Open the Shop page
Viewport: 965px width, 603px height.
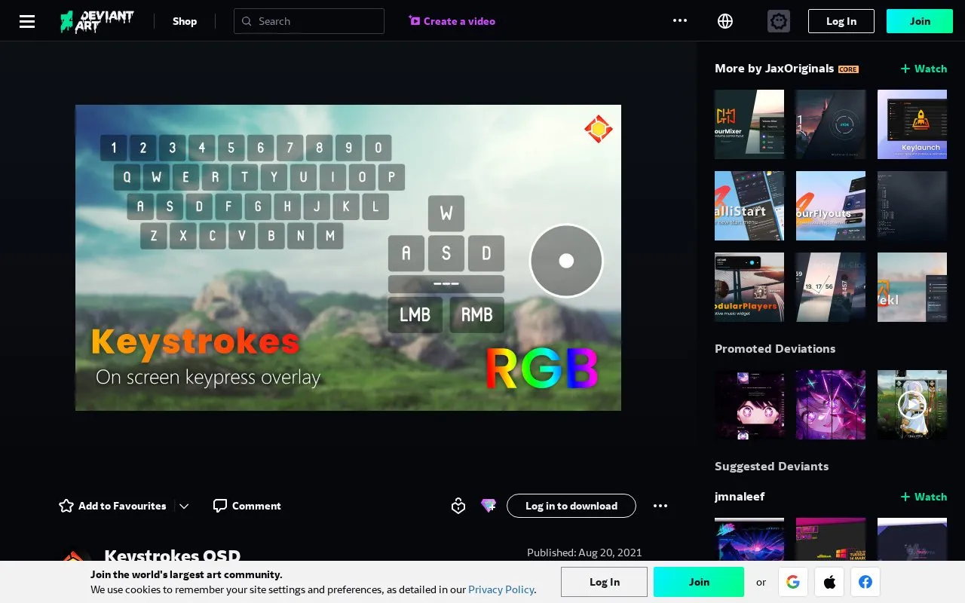tap(185, 21)
